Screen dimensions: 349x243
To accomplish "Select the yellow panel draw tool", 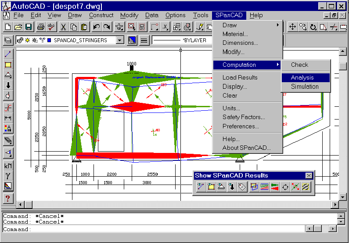I will pos(8,65).
